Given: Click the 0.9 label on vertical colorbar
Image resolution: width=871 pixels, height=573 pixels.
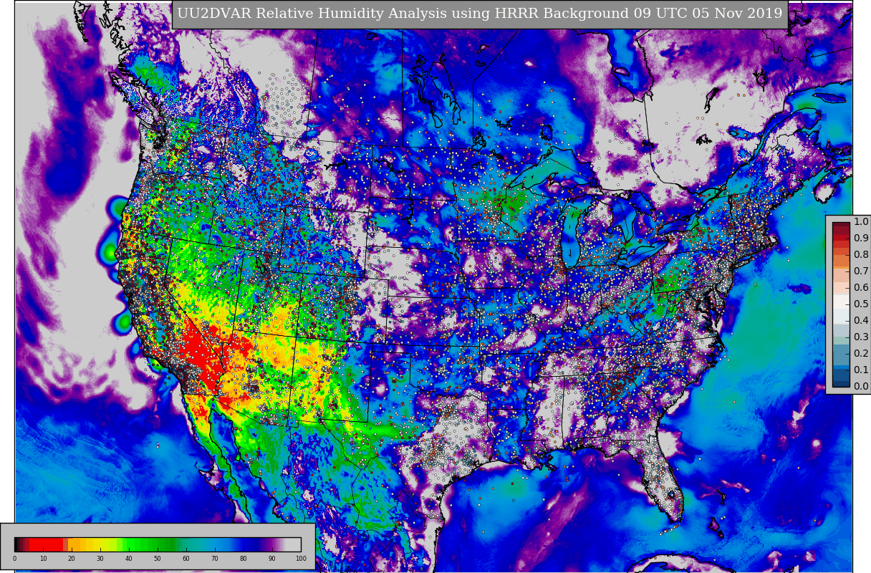Looking at the screenshot, I should tap(861, 239).
